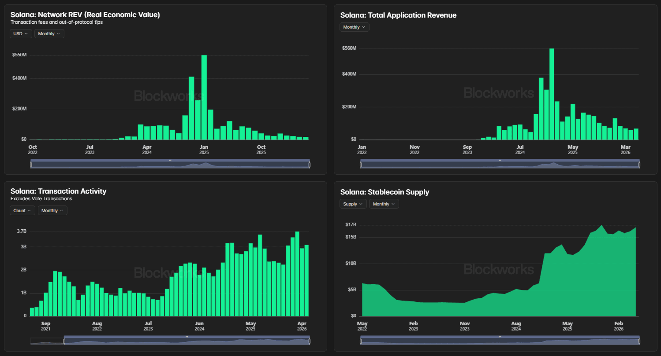Click the "Sep 2023" date label in Application Revenue
This screenshot has width=661, height=356.
pos(467,150)
